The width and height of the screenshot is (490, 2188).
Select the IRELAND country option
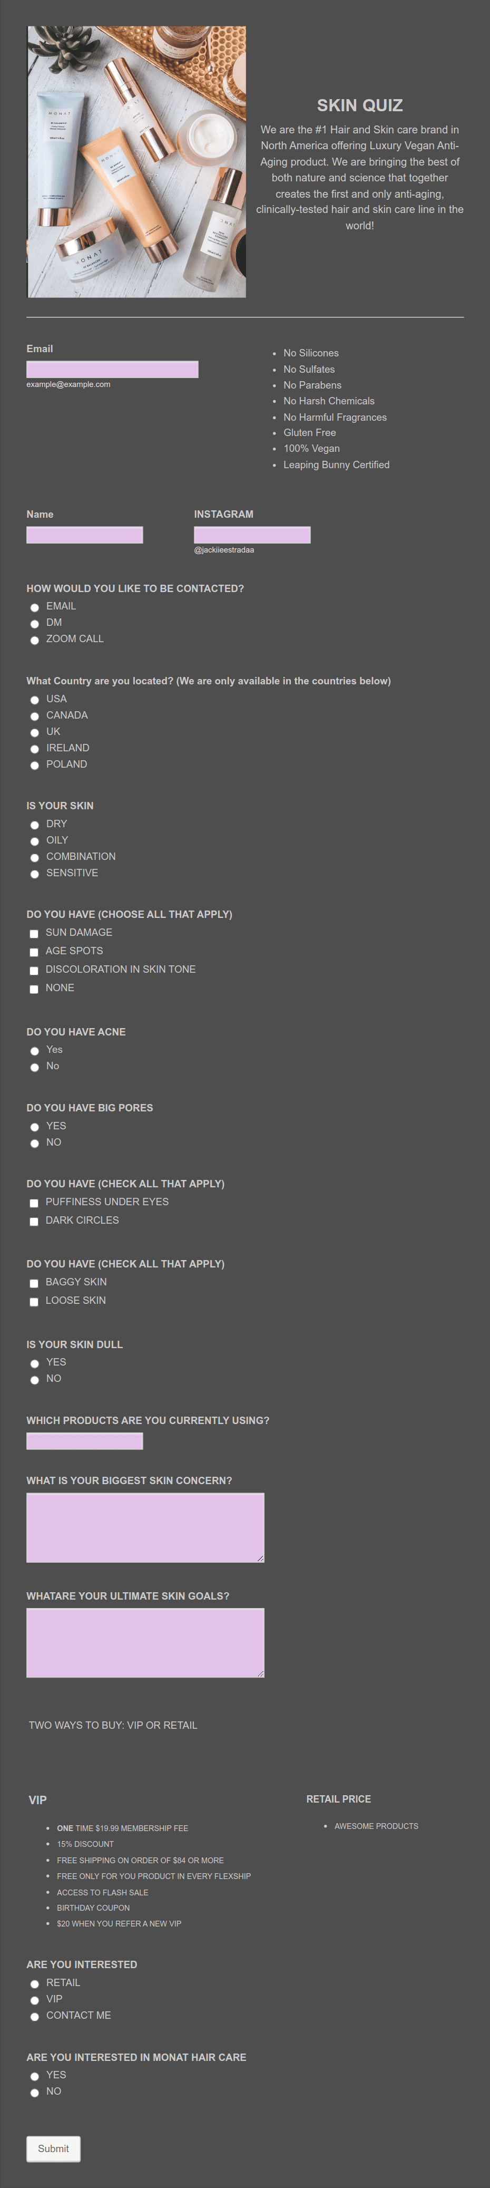pyautogui.click(x=35, y=749)
